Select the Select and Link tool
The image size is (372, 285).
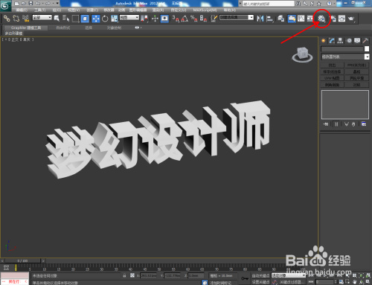(7, 19)
